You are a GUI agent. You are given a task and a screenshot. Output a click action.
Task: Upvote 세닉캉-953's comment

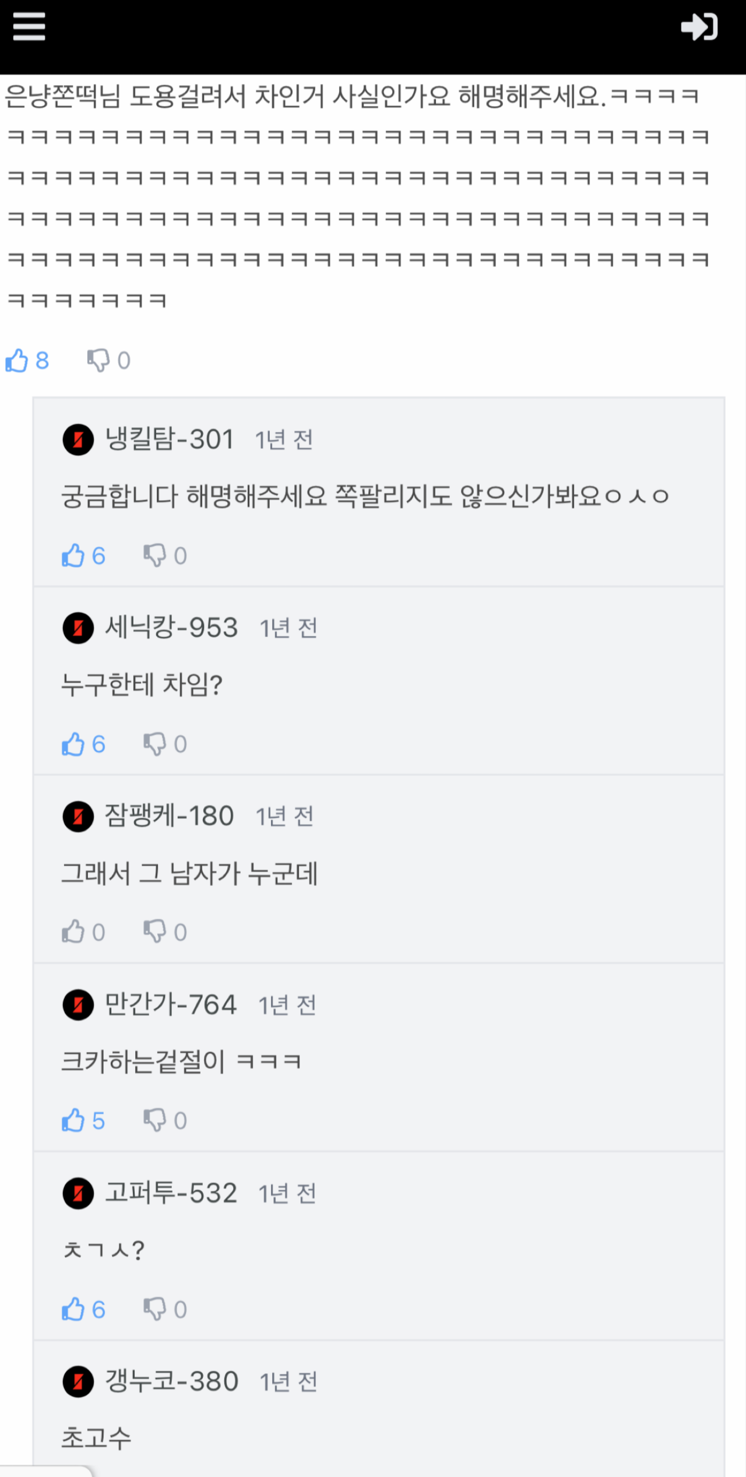(73, 744)
